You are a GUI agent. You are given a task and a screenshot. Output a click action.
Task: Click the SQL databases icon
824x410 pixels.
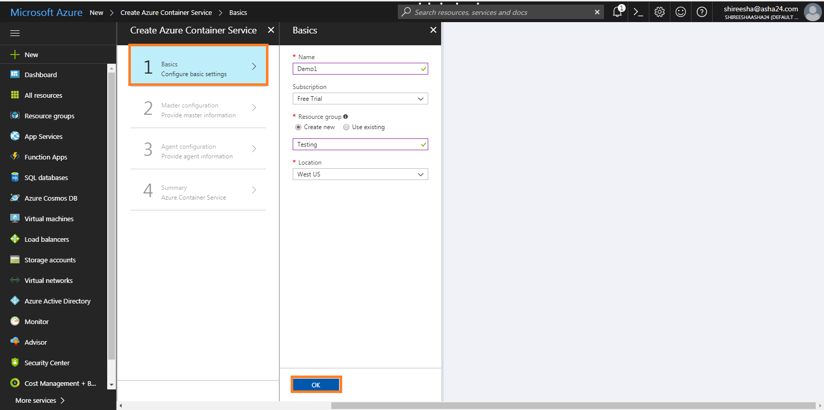click(x=15, y=177)
